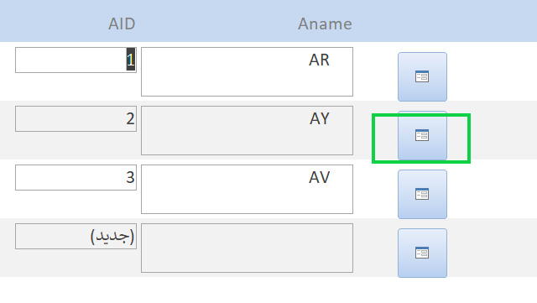
Task: Focus the Aname field containing AV
Action: coord(247,189)
